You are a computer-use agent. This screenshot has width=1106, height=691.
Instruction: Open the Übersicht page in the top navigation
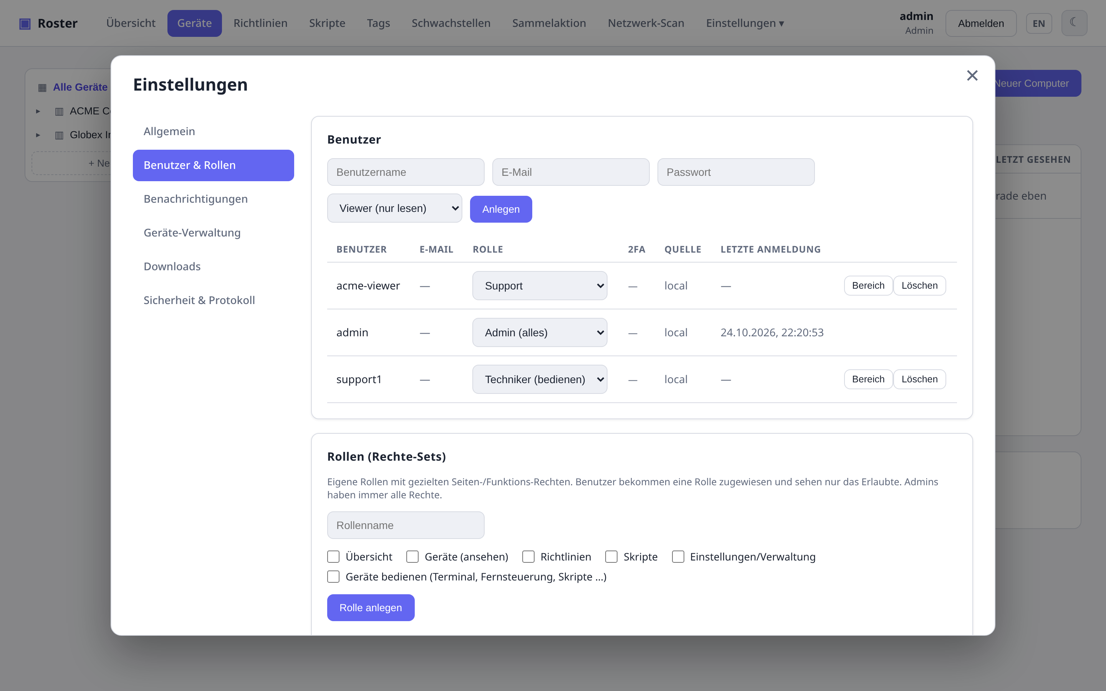point(131,23)
